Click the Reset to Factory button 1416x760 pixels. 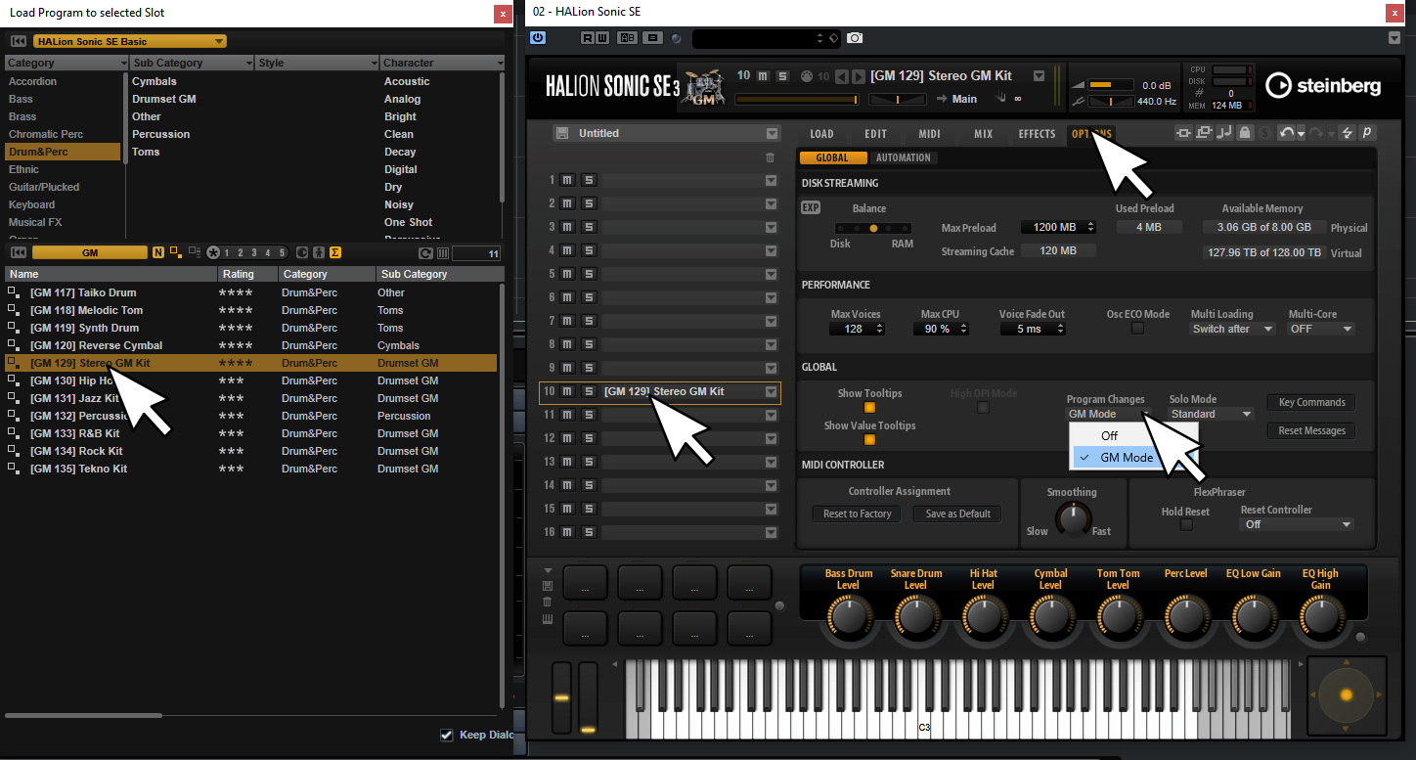click(x=858, y=514)
